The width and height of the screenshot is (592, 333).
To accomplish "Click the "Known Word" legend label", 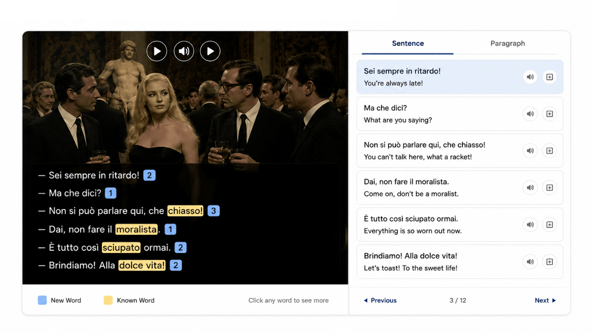I will click(x=136, y=301).
